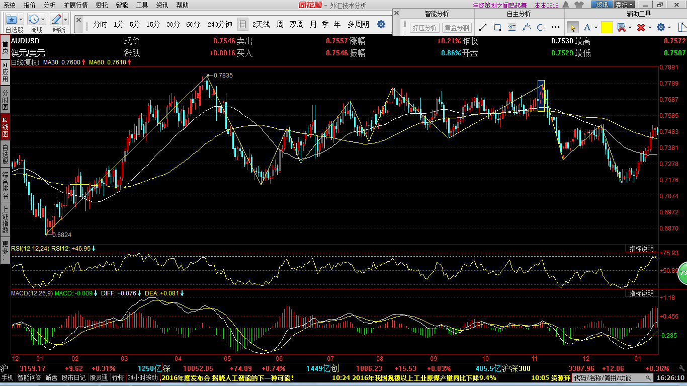Click the 资讯 button in title bar
Image resolution: width=687 pixels, height=386 pixels.
tap(602, 5)
